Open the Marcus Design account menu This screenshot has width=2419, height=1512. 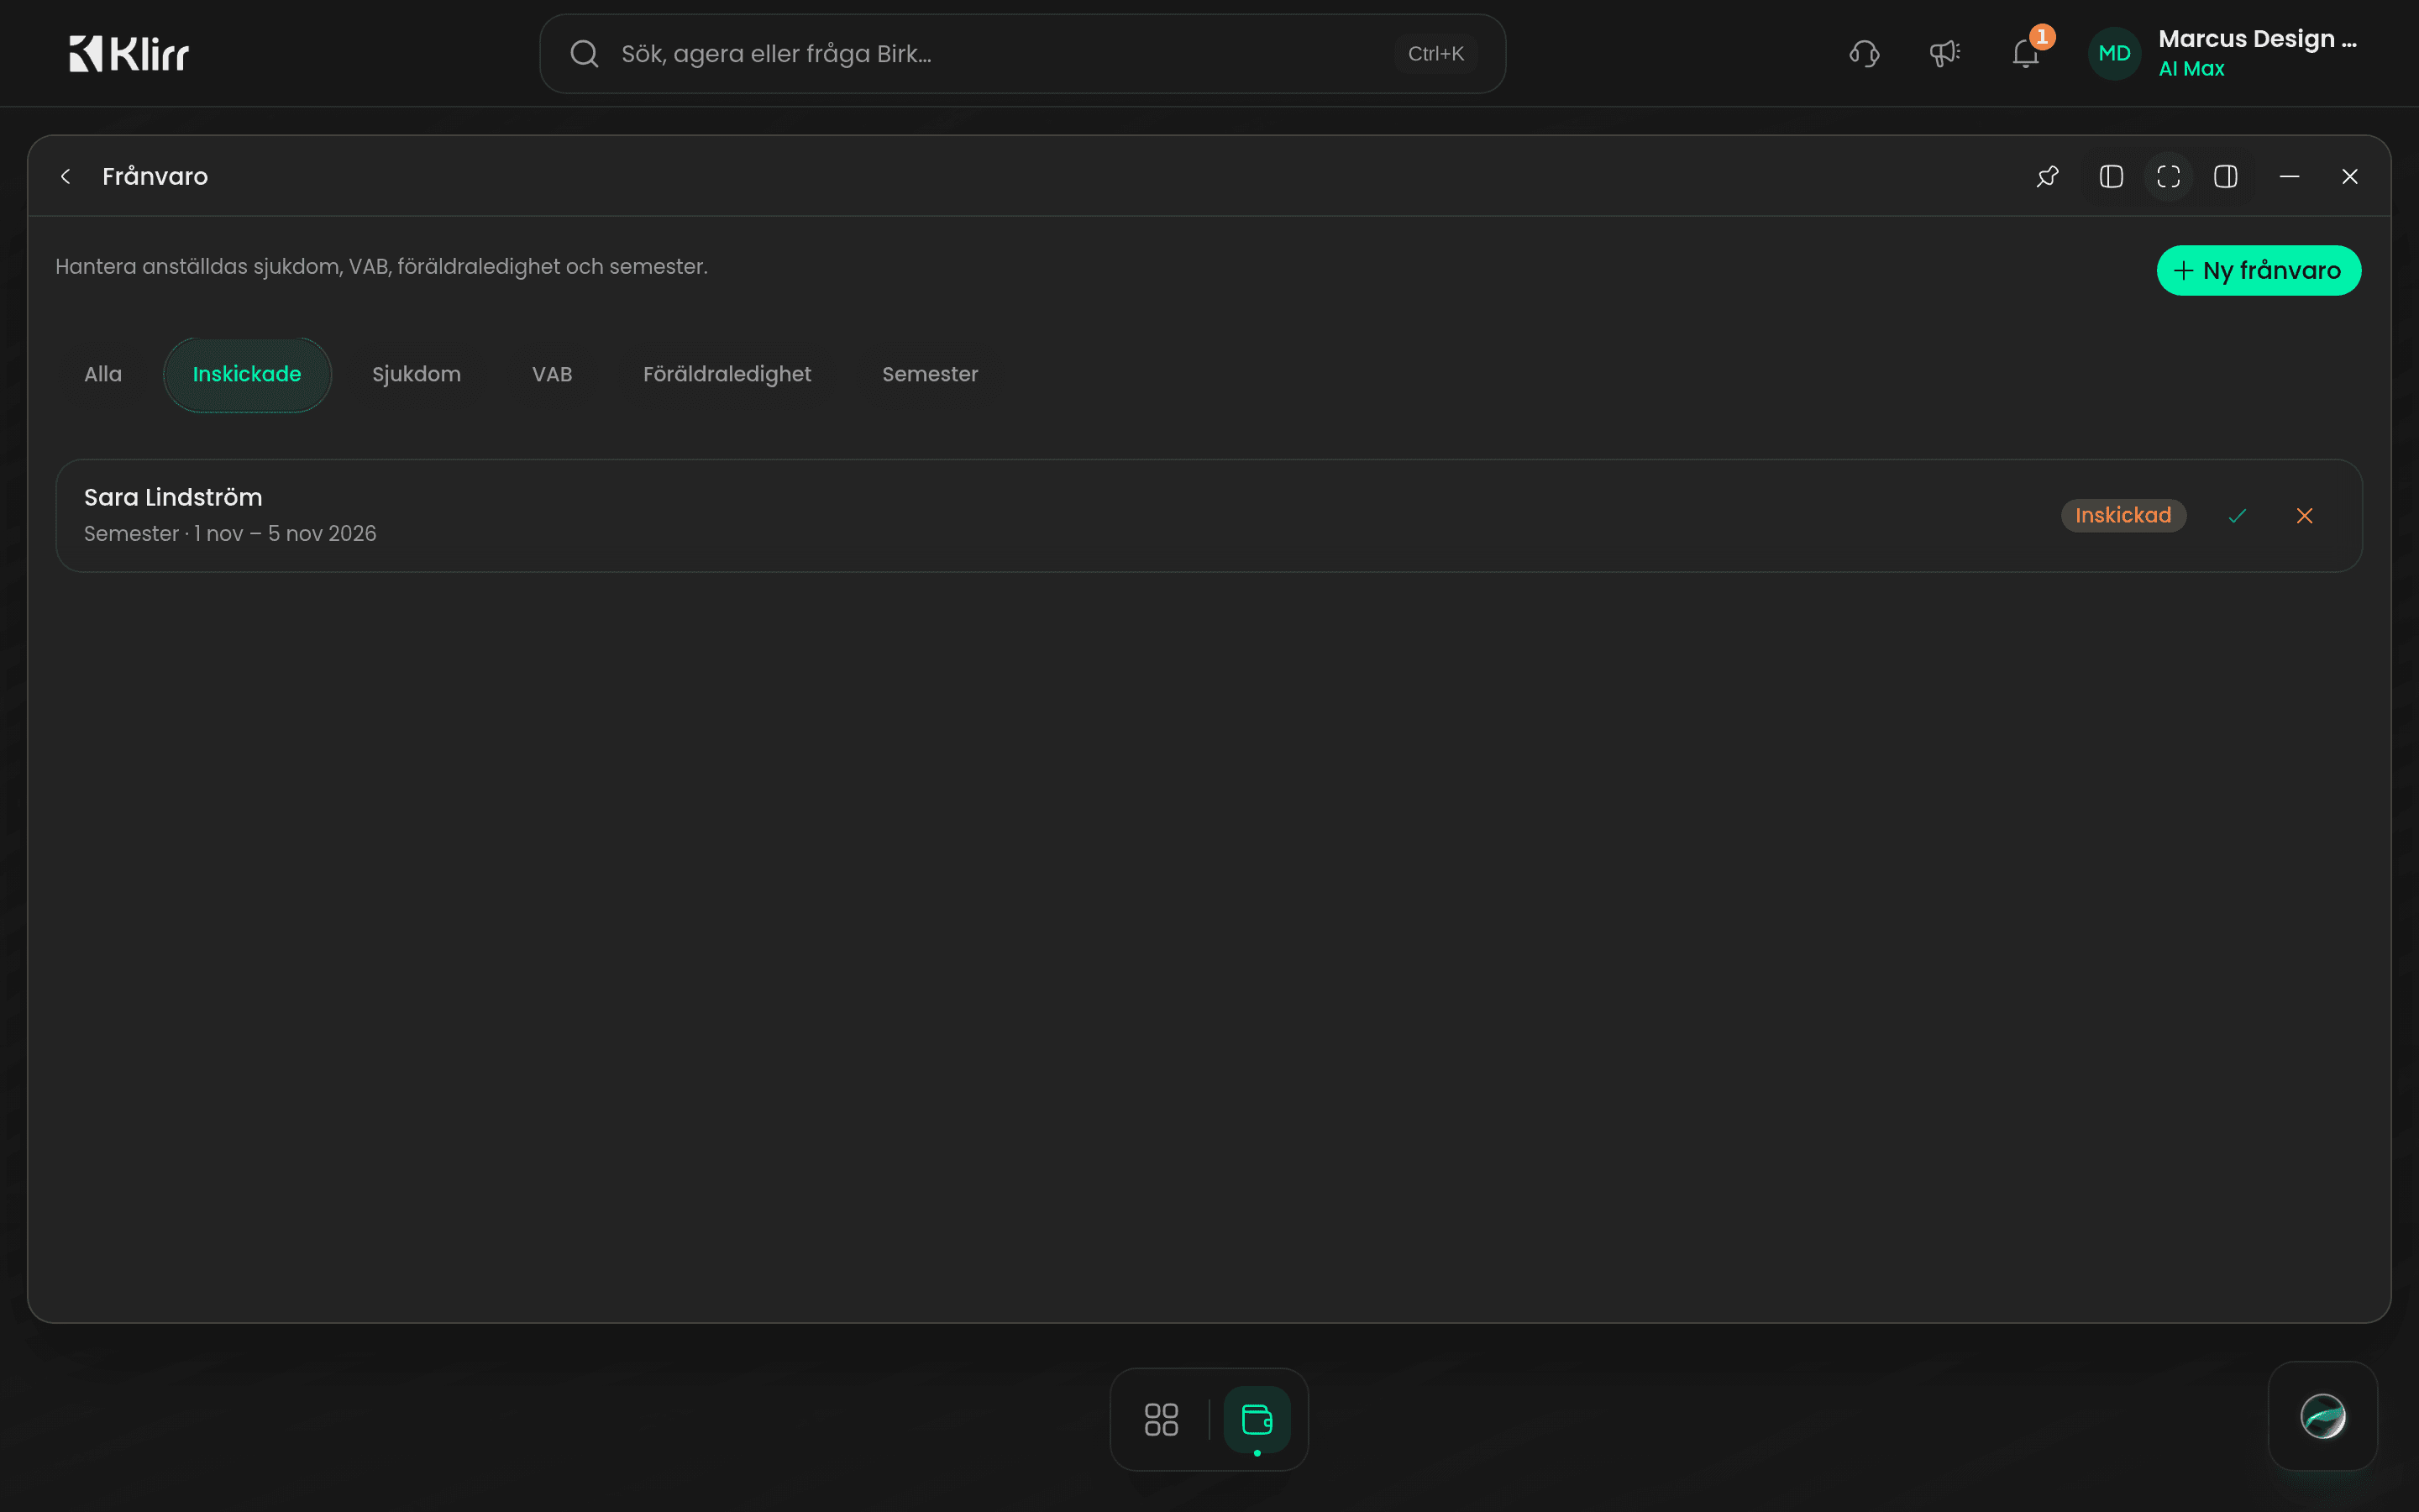[2257, 39]
